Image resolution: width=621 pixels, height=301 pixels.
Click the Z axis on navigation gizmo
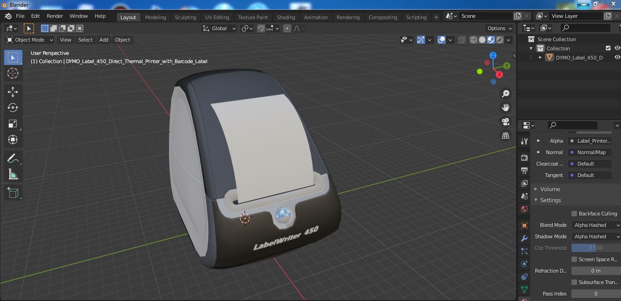pos(493,55)
